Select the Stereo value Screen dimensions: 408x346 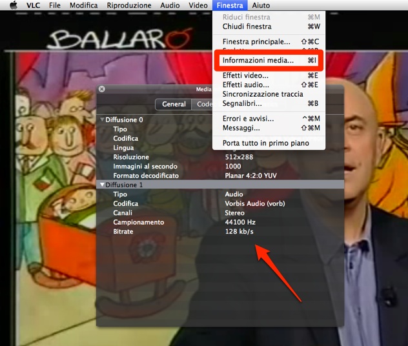point(234,213)
